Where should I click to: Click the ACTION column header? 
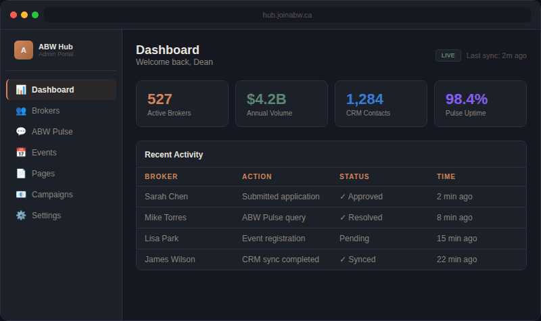(257, 176)
